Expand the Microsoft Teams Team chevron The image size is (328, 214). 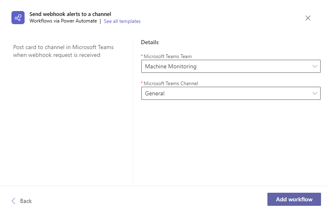coord(315,66)
